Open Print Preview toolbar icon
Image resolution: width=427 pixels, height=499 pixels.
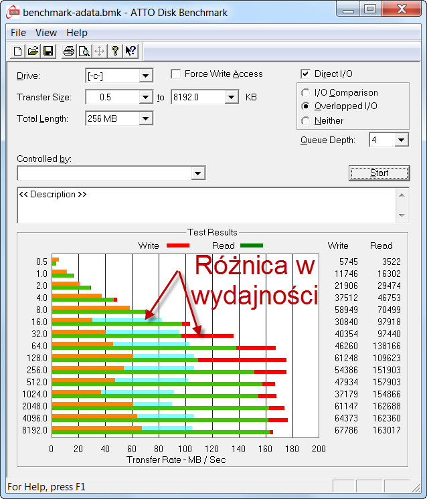(x=84, y=52)
